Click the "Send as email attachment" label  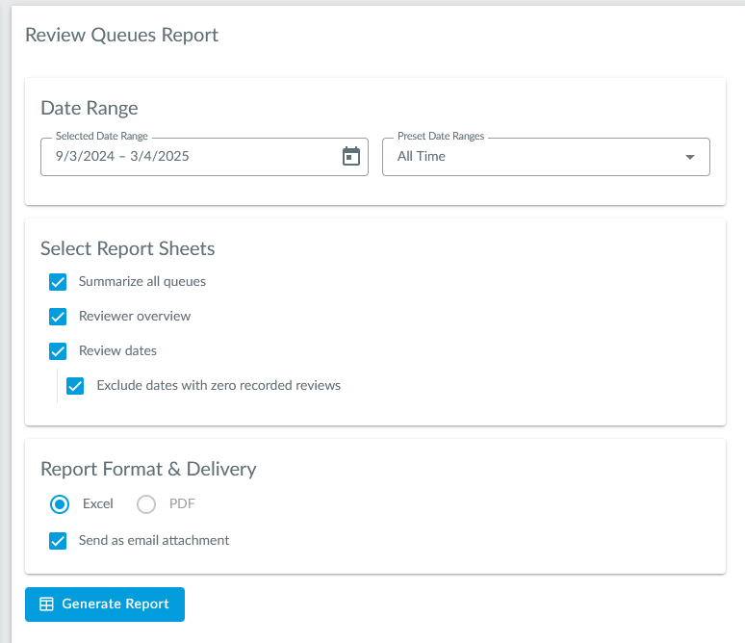coord(154,541)
